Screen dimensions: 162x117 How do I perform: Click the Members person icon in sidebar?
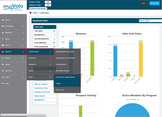coord(3,33)
